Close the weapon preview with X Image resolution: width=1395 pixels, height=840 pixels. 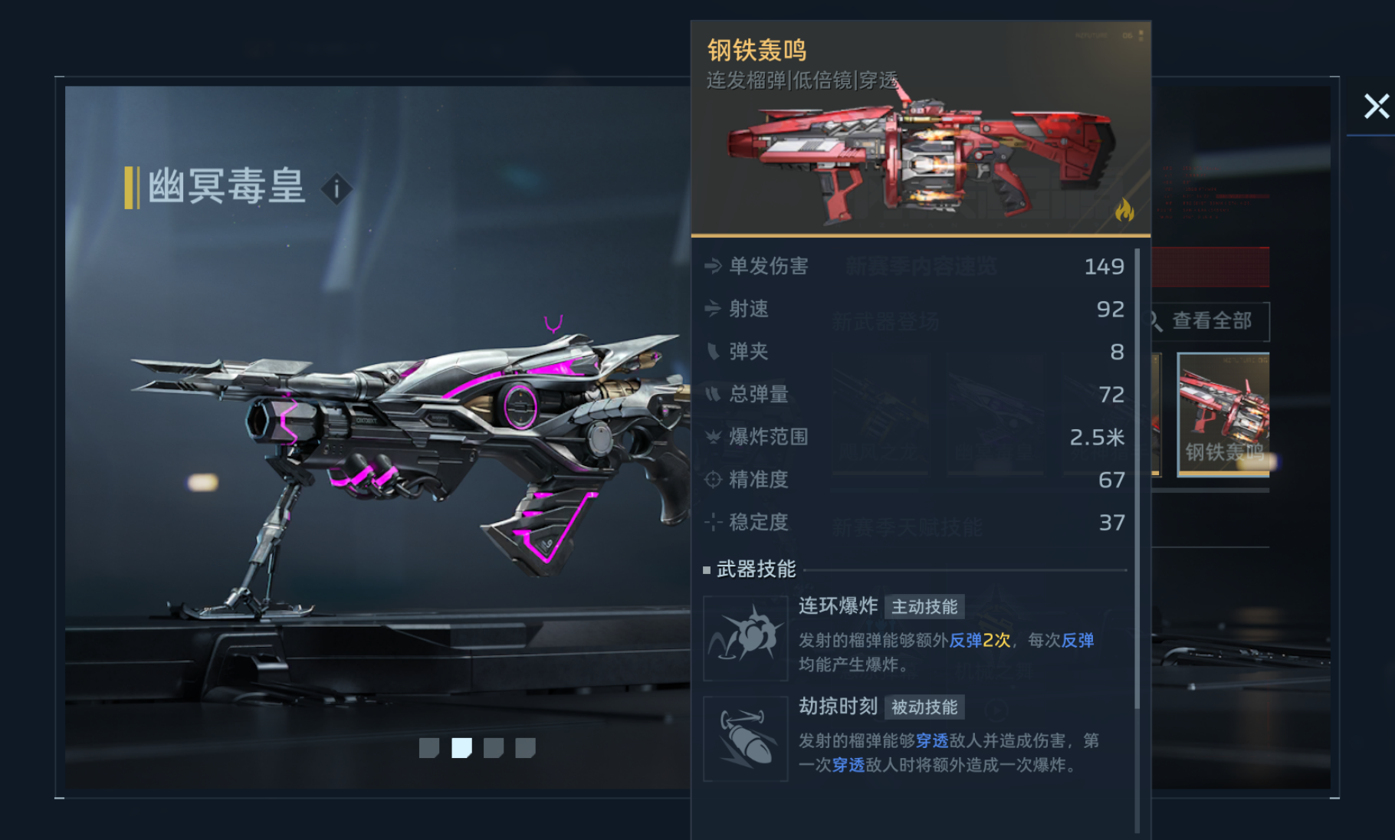tap(1377, 106)
